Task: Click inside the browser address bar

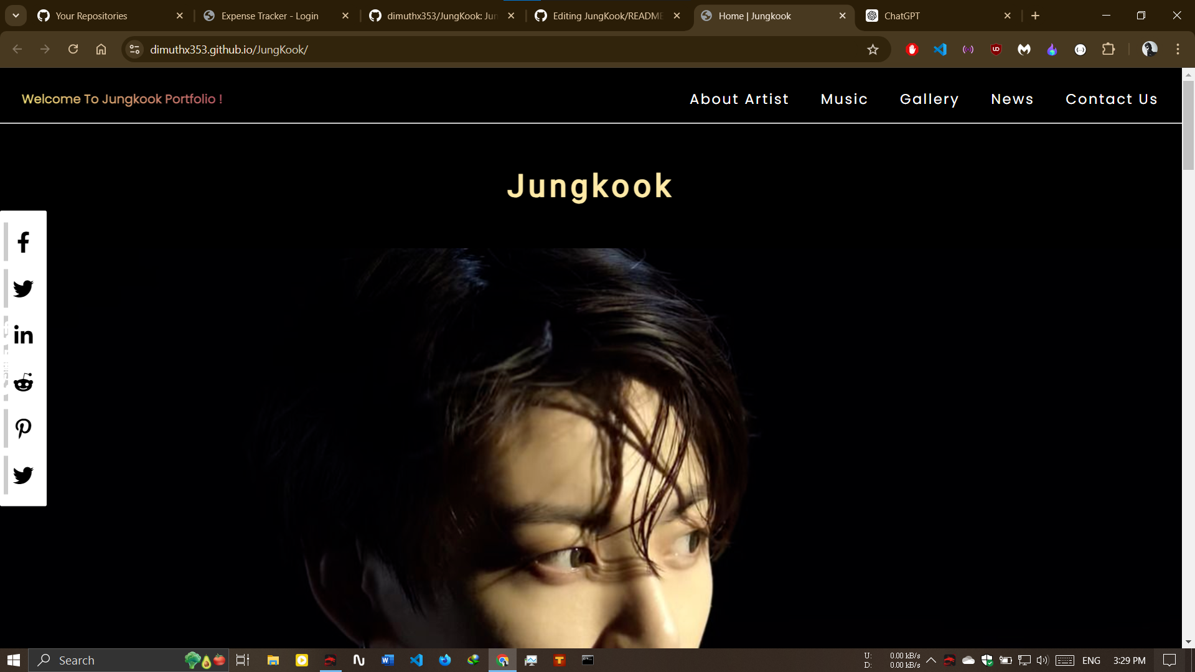Action: coord(436,49)
